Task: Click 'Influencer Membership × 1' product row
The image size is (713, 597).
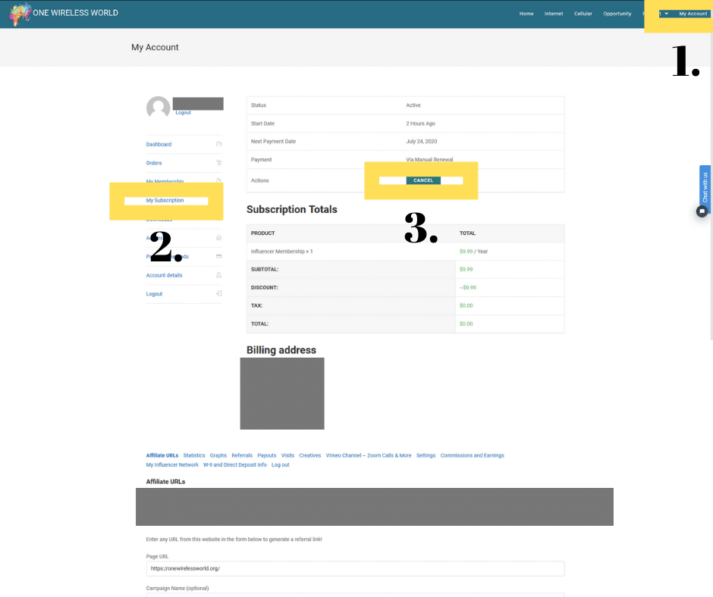Action: point(282,252)
